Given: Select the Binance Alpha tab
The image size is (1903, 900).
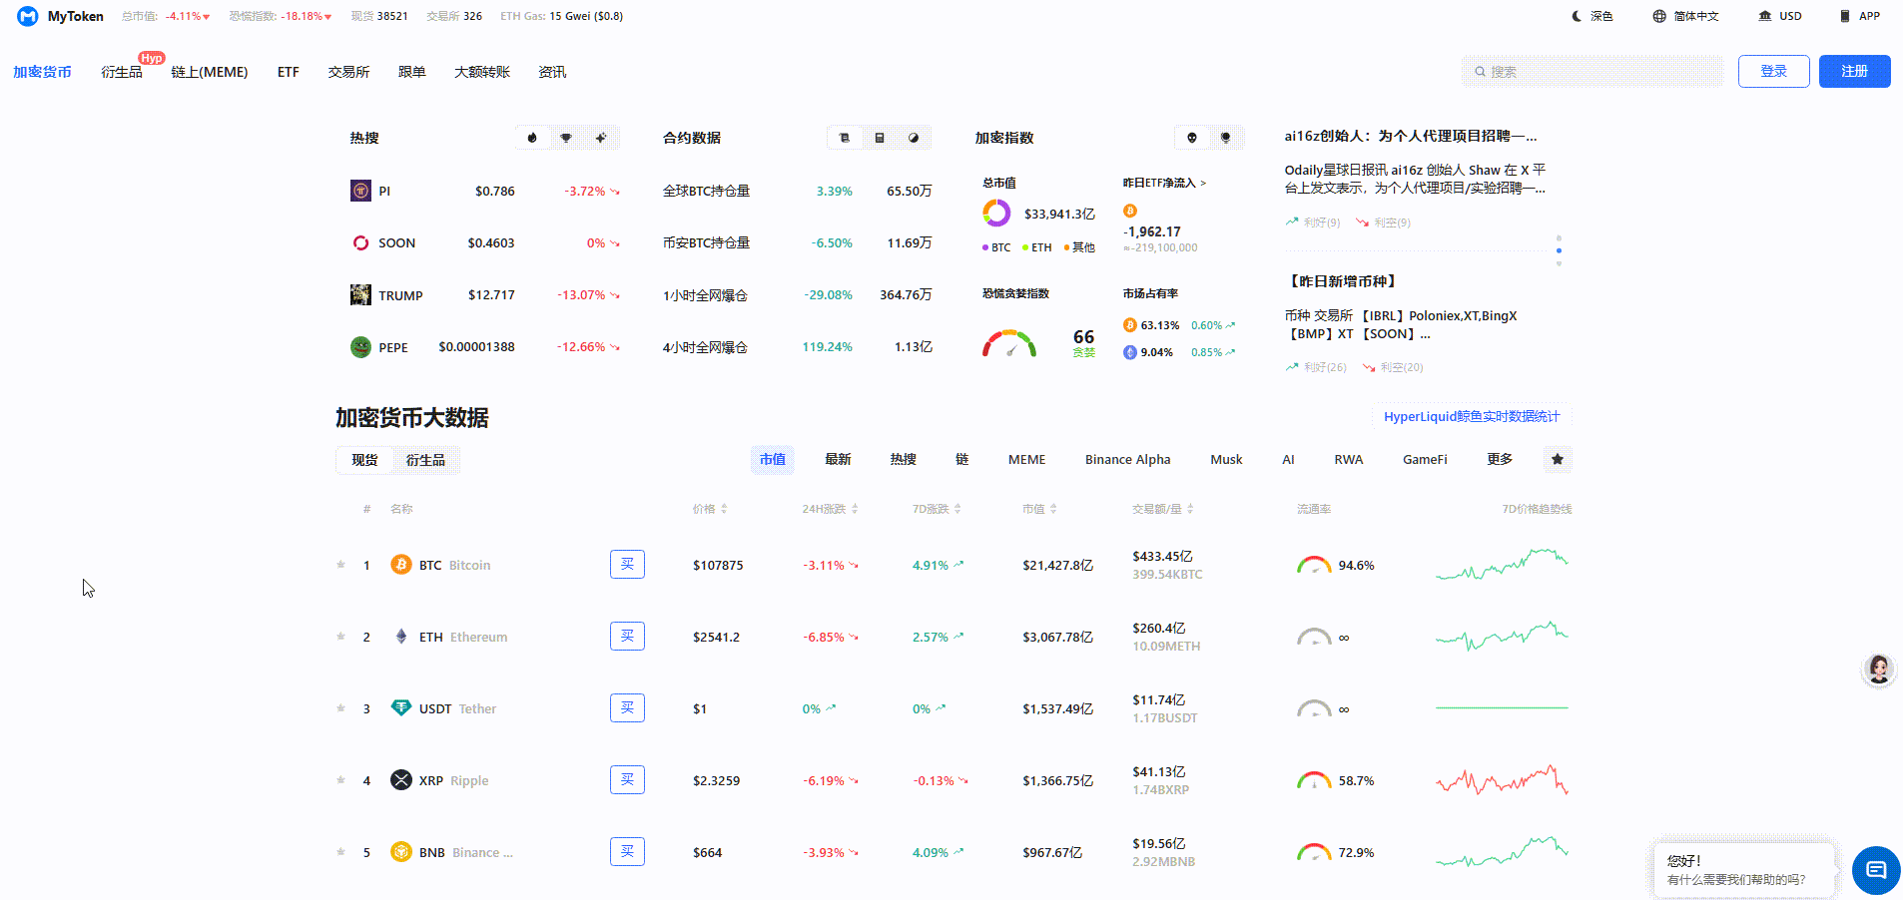Looking at the screenshot, I should click(x=1127, y=459).
